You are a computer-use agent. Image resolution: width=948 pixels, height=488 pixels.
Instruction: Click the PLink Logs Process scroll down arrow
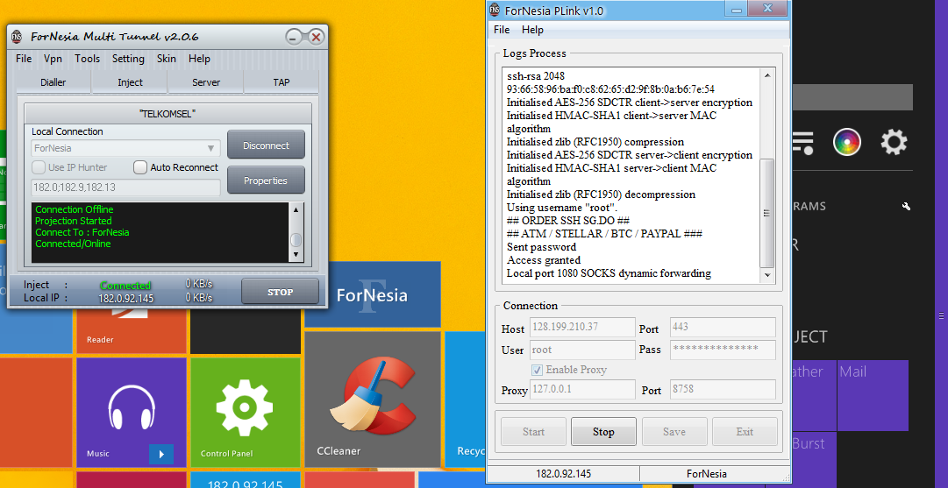click(766, 275)
